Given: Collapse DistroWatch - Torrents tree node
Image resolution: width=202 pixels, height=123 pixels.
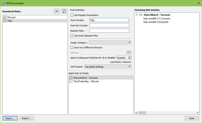Looking at the screenshot, I should point(137,15).
